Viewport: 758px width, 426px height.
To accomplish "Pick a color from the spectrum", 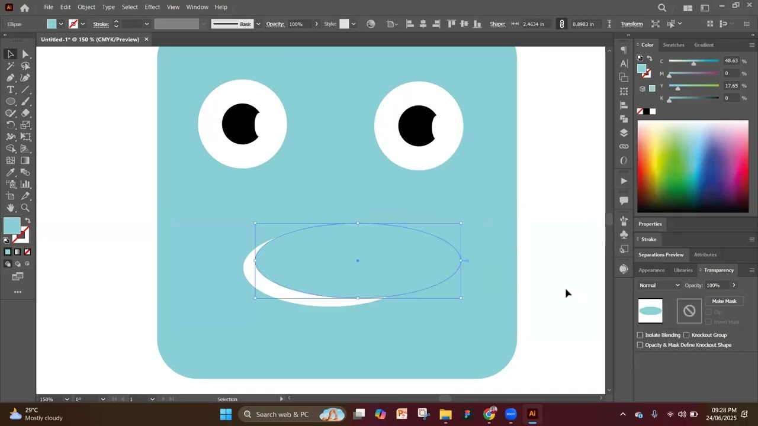I will click(x=693, y=166).
